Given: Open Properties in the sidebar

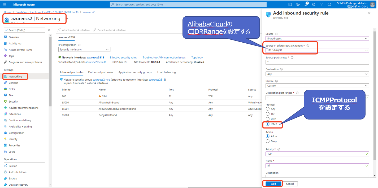Looking at the screenshot, I should pyautogui.click(x=14, y=145).
